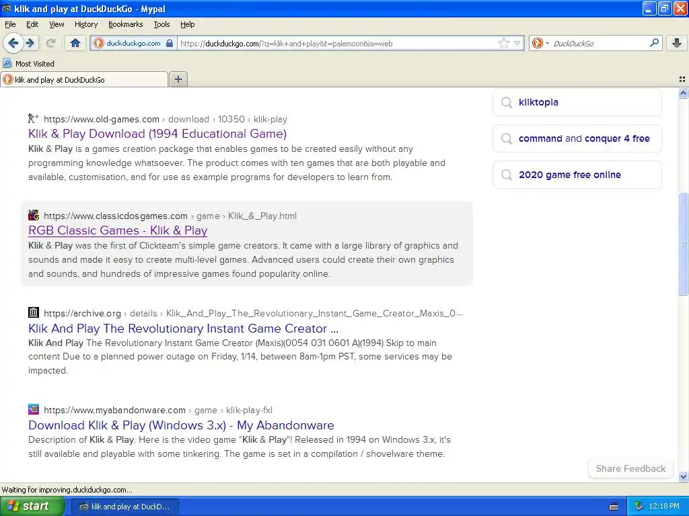Open the Edit menu
689x516 pixels.
(32, 24)
